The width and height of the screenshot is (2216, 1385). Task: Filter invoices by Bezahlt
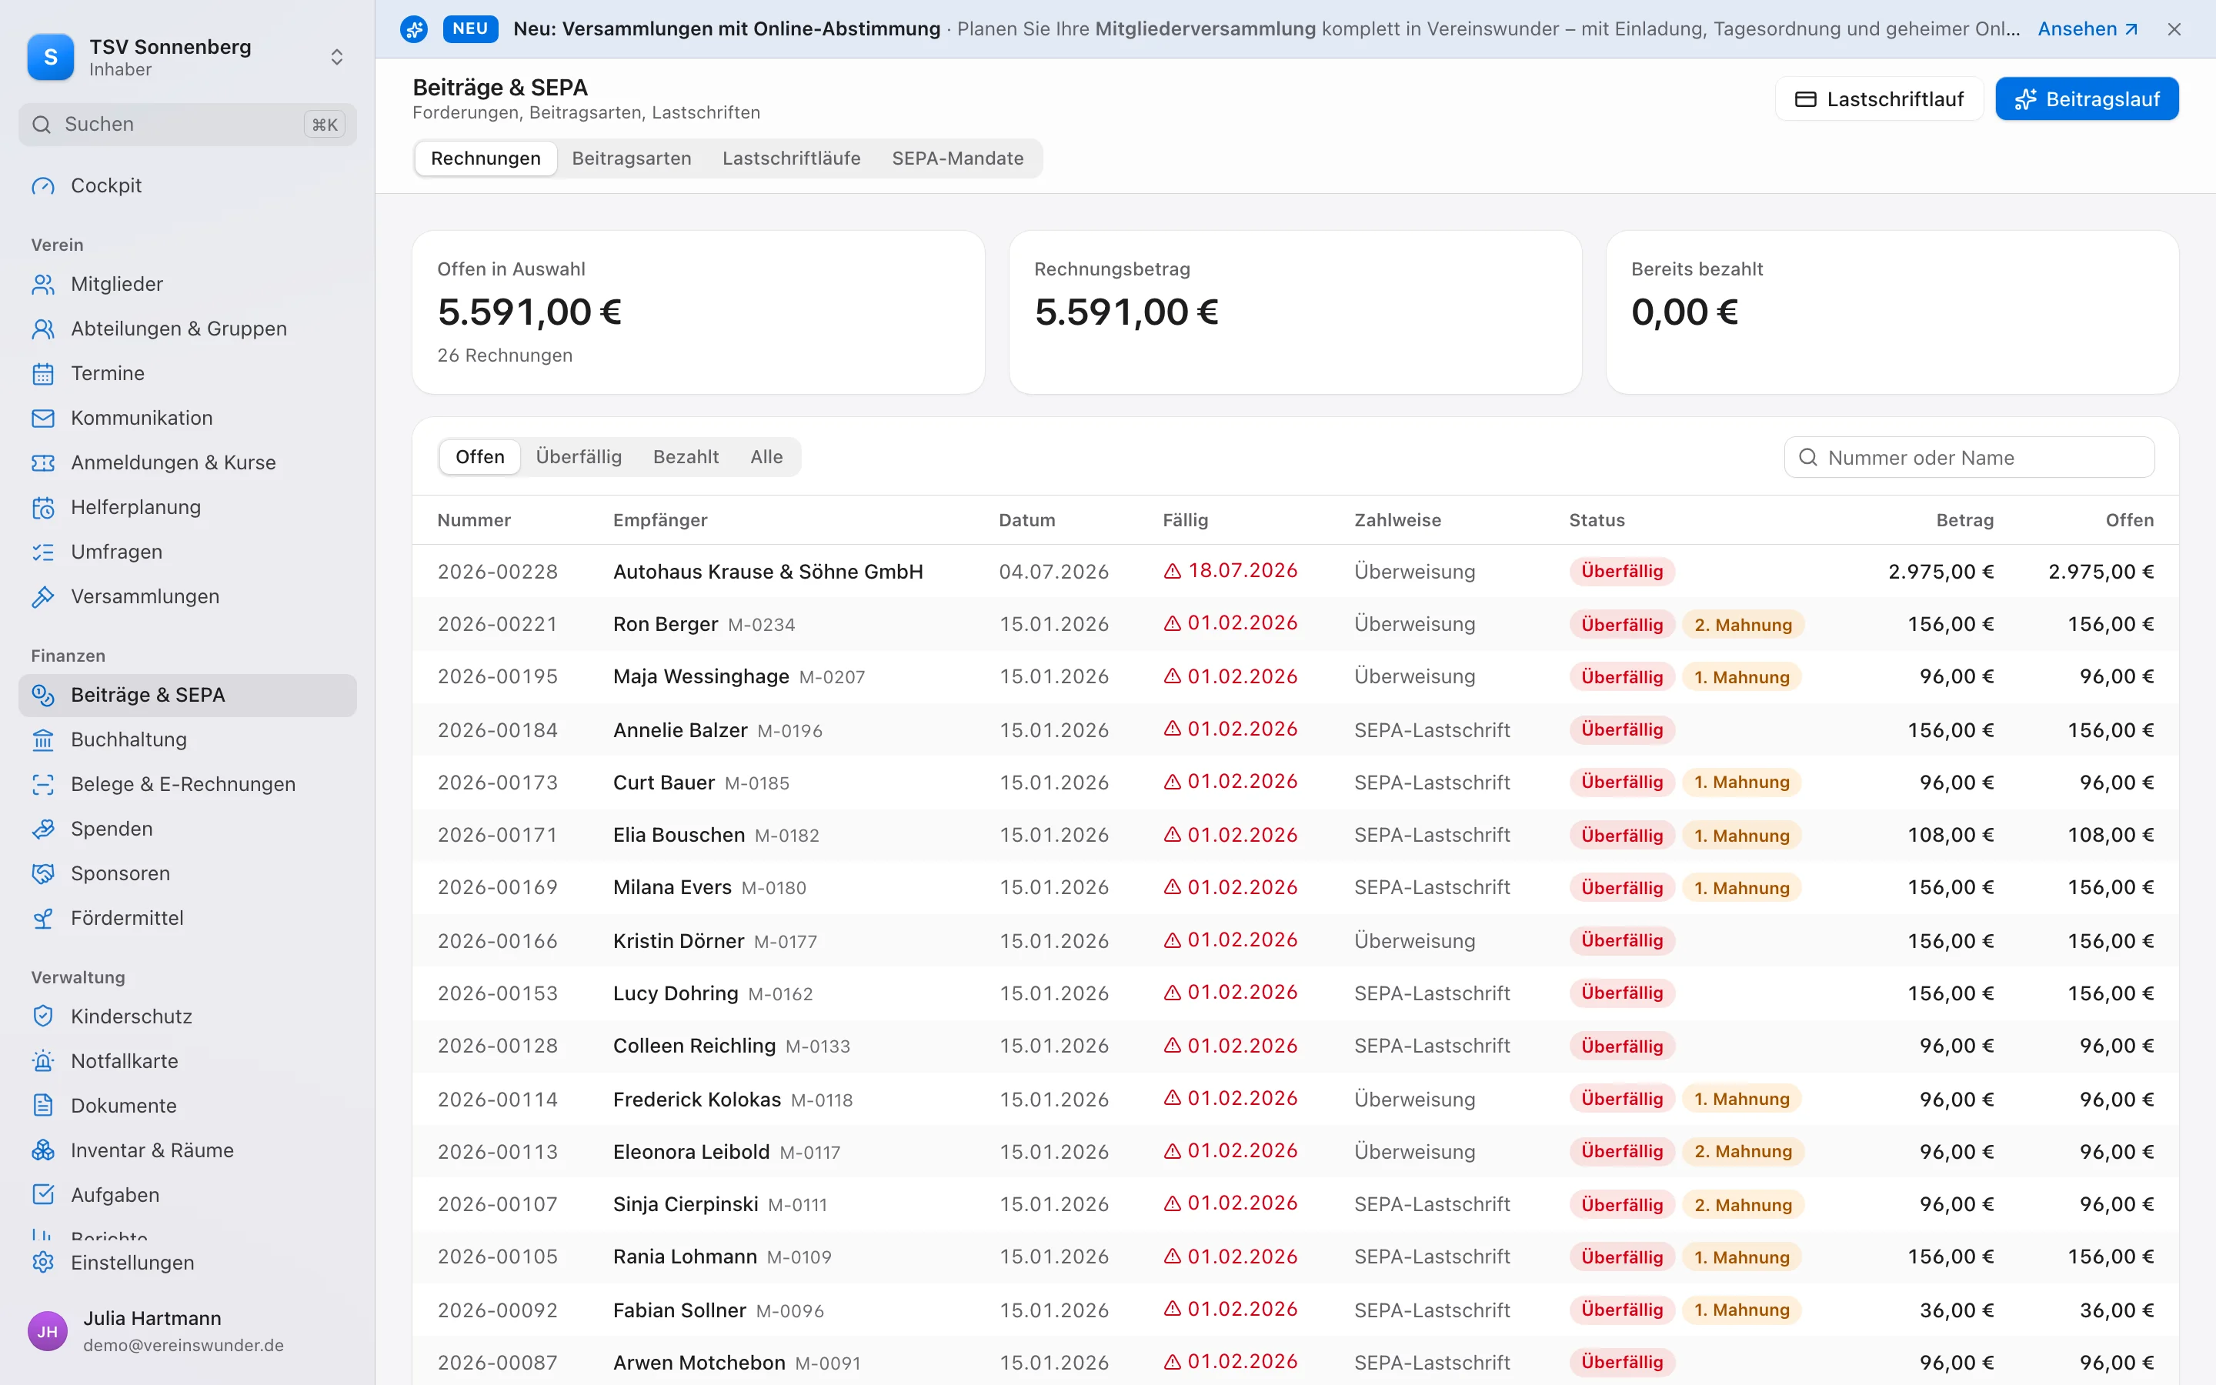[685, 457]
